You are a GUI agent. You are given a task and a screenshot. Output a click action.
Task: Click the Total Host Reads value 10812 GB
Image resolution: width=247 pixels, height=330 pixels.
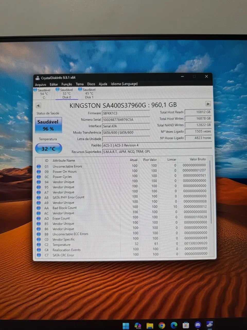(x=198, y=112)
